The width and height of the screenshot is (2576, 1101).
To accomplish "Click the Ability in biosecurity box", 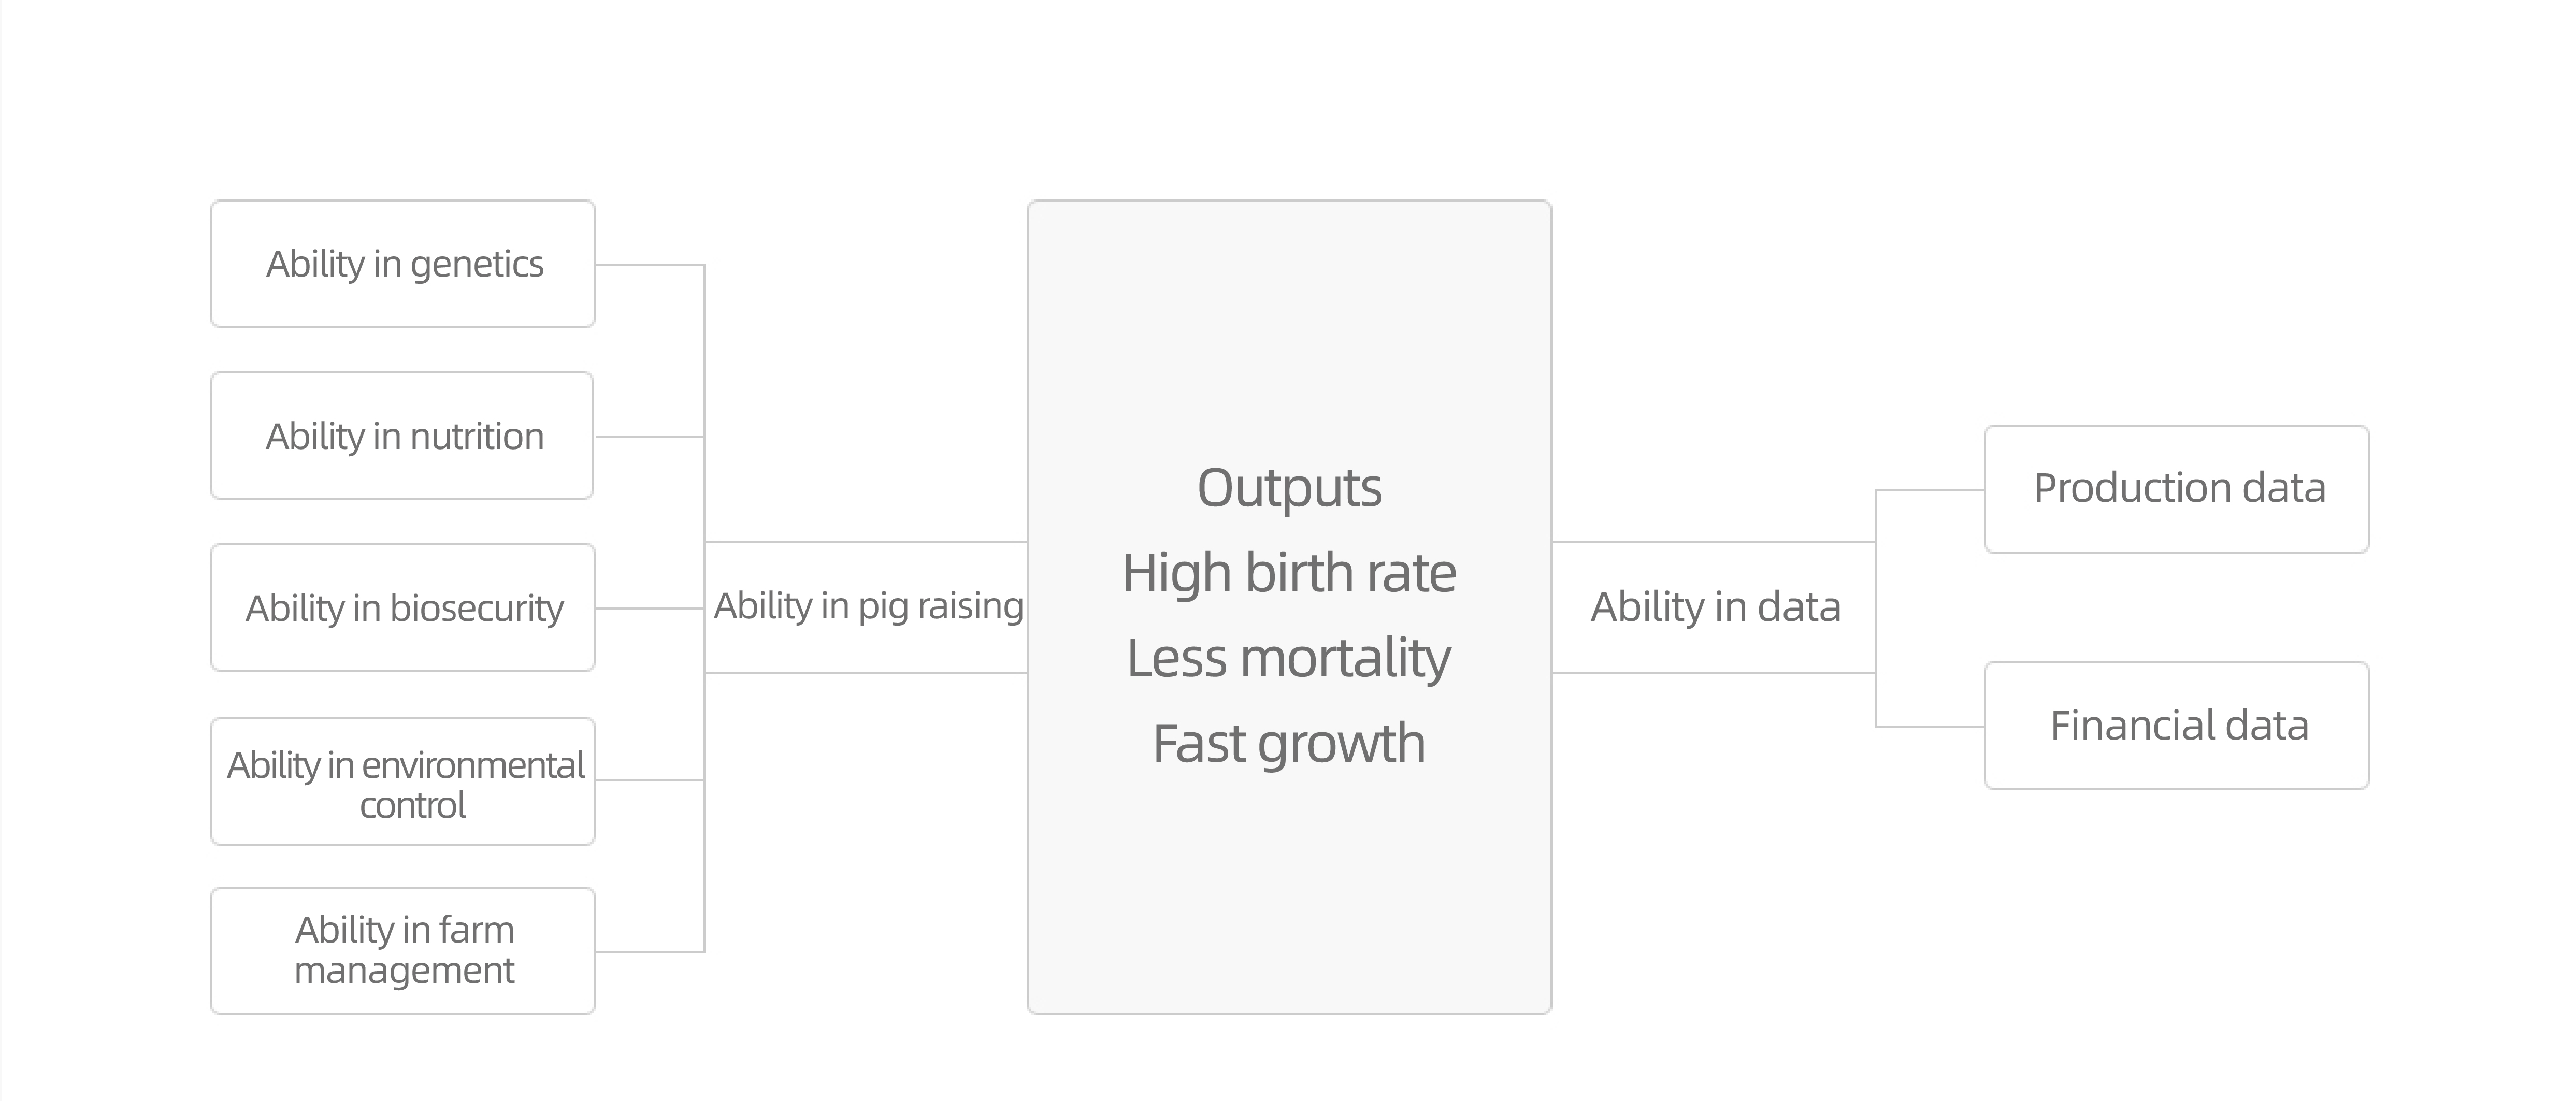I will click(403, 608).
